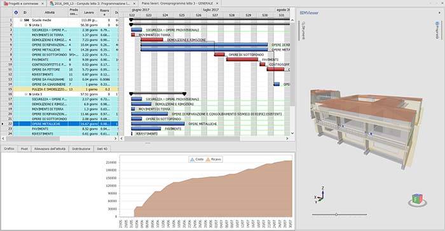
Task: Click the blue info icon in table header
Action: (16, 13)
